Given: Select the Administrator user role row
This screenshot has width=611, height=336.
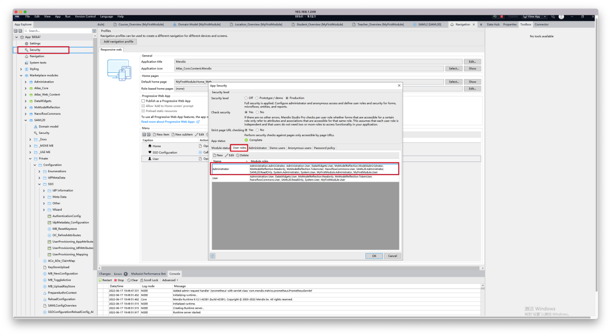Looking at the screenshot, I should click(305, 169).
